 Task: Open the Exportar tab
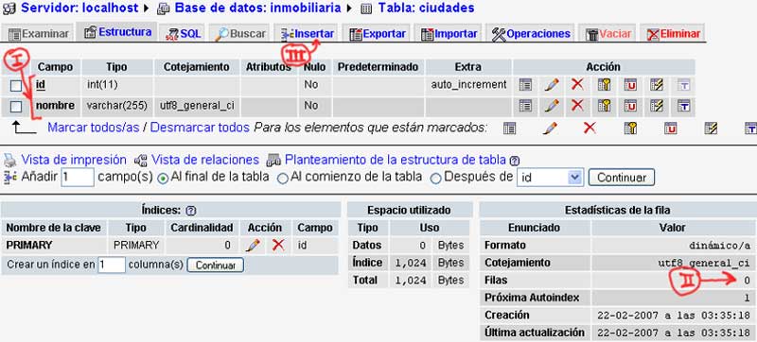pyautogui.click(x=377, y=34)
